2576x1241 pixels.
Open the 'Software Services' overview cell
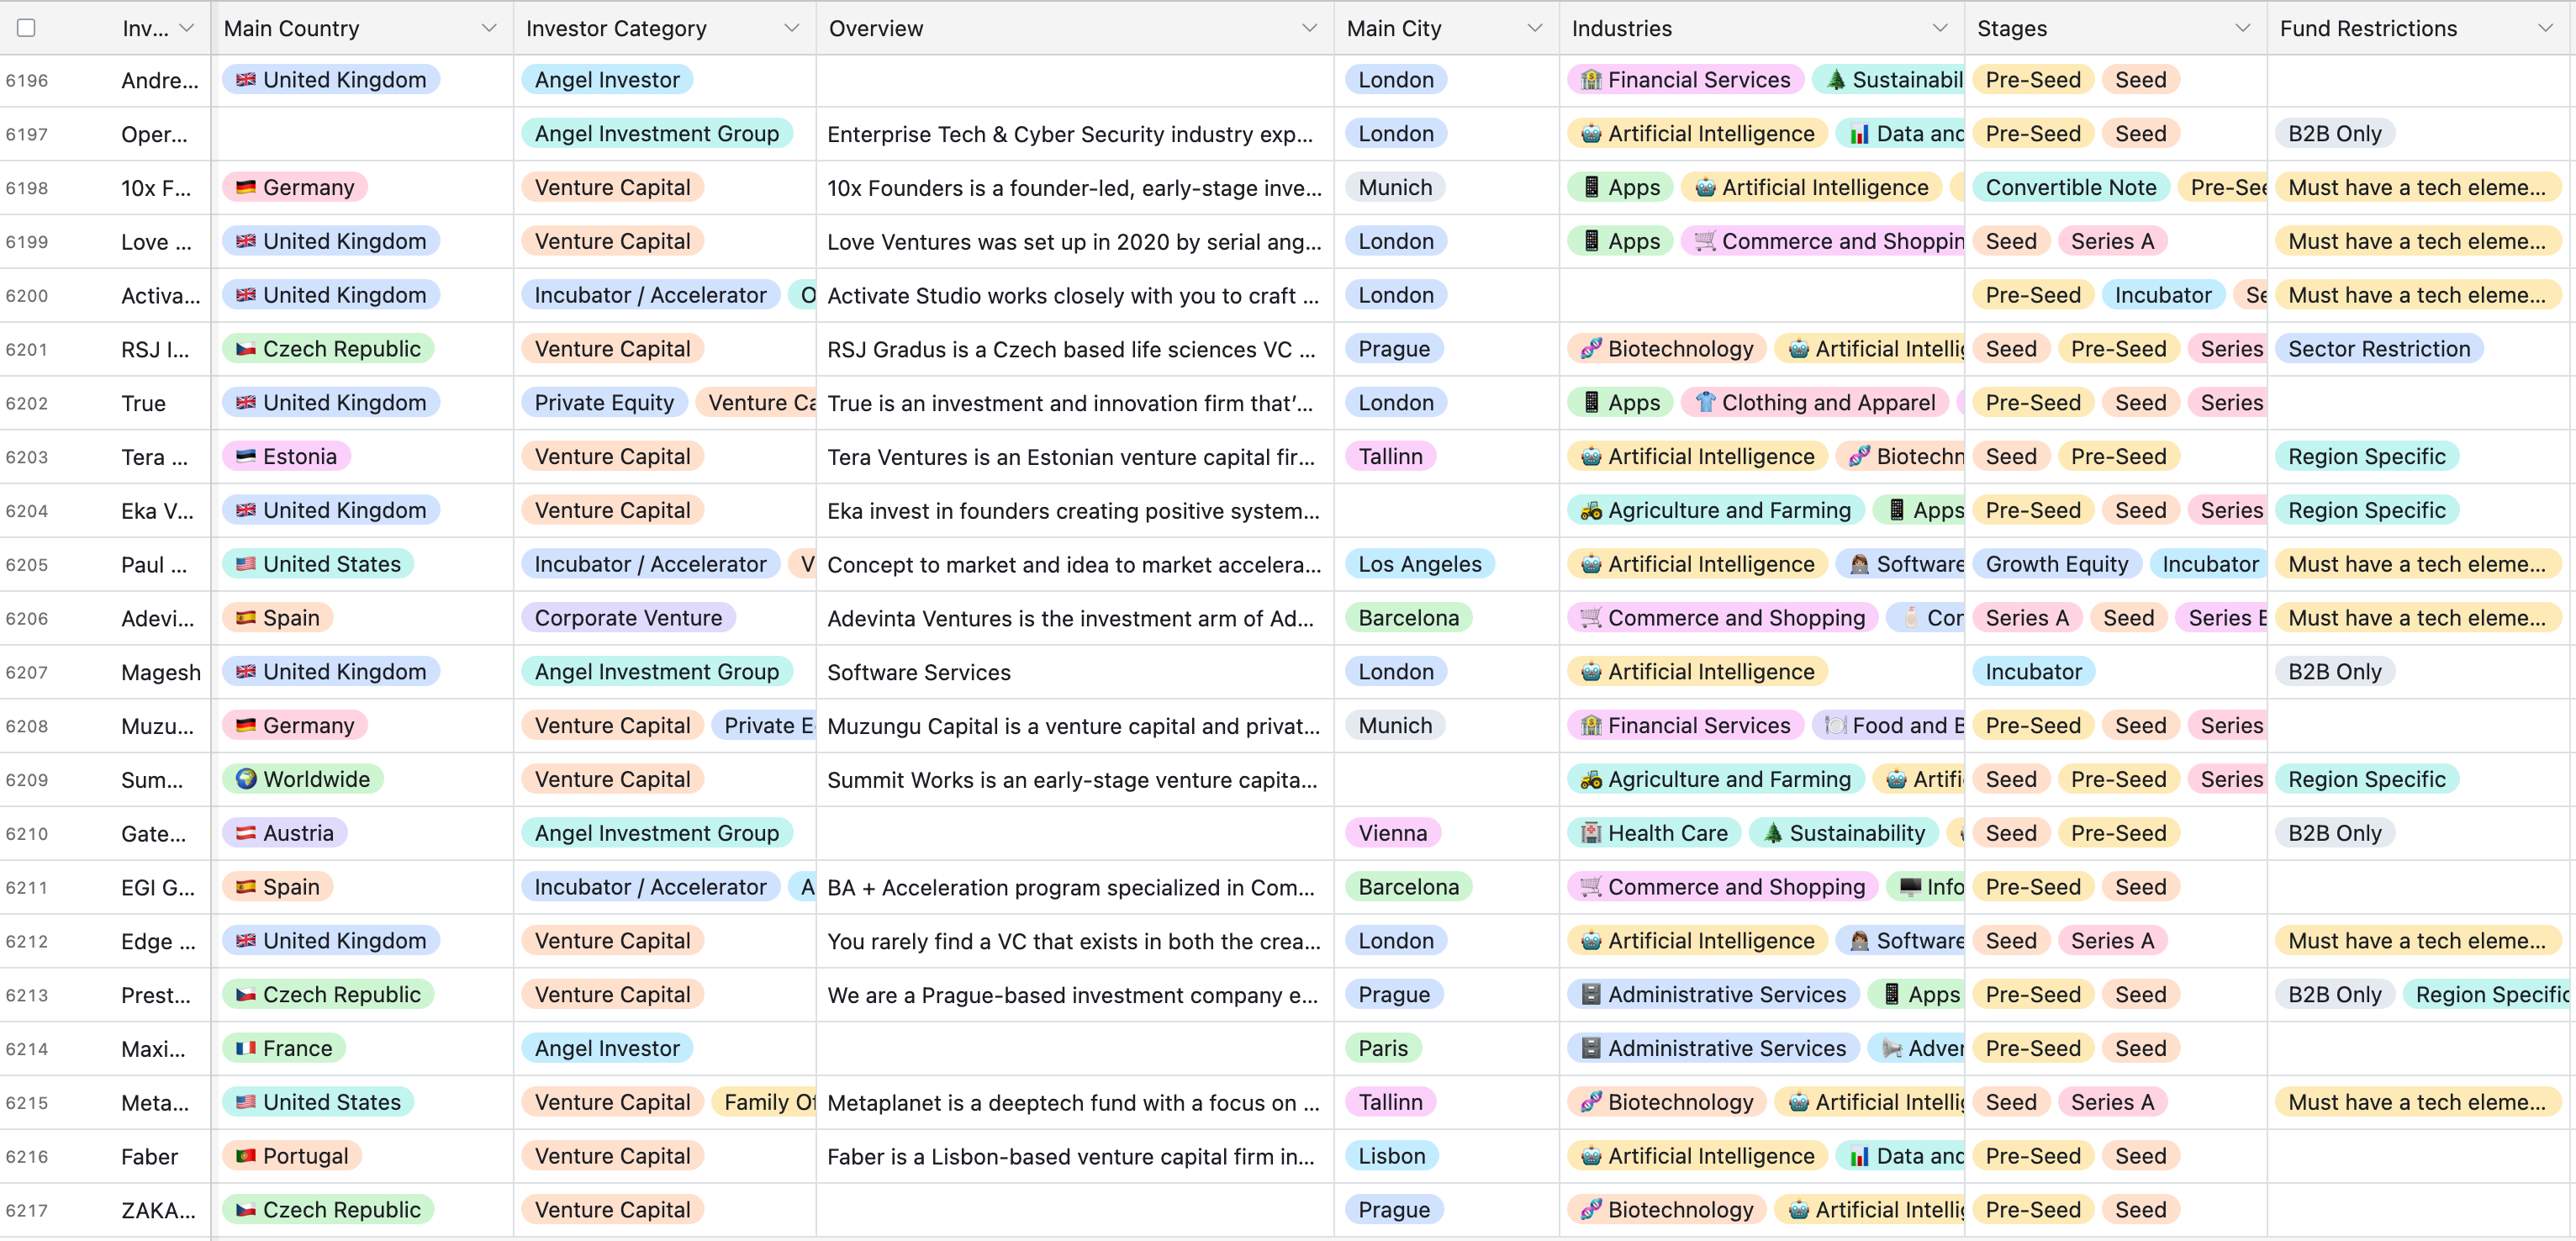1074,672
